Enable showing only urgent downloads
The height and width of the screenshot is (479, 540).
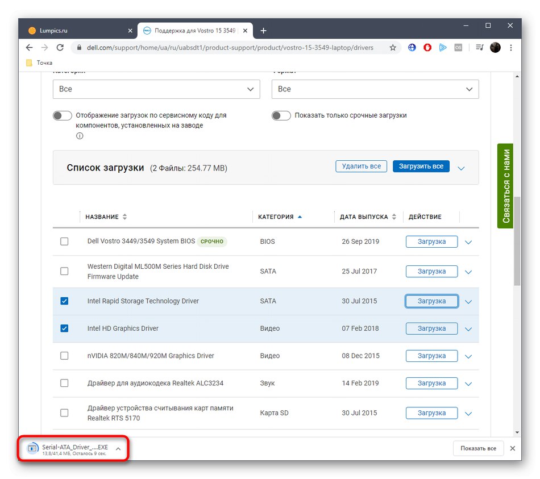pos(281,115)
